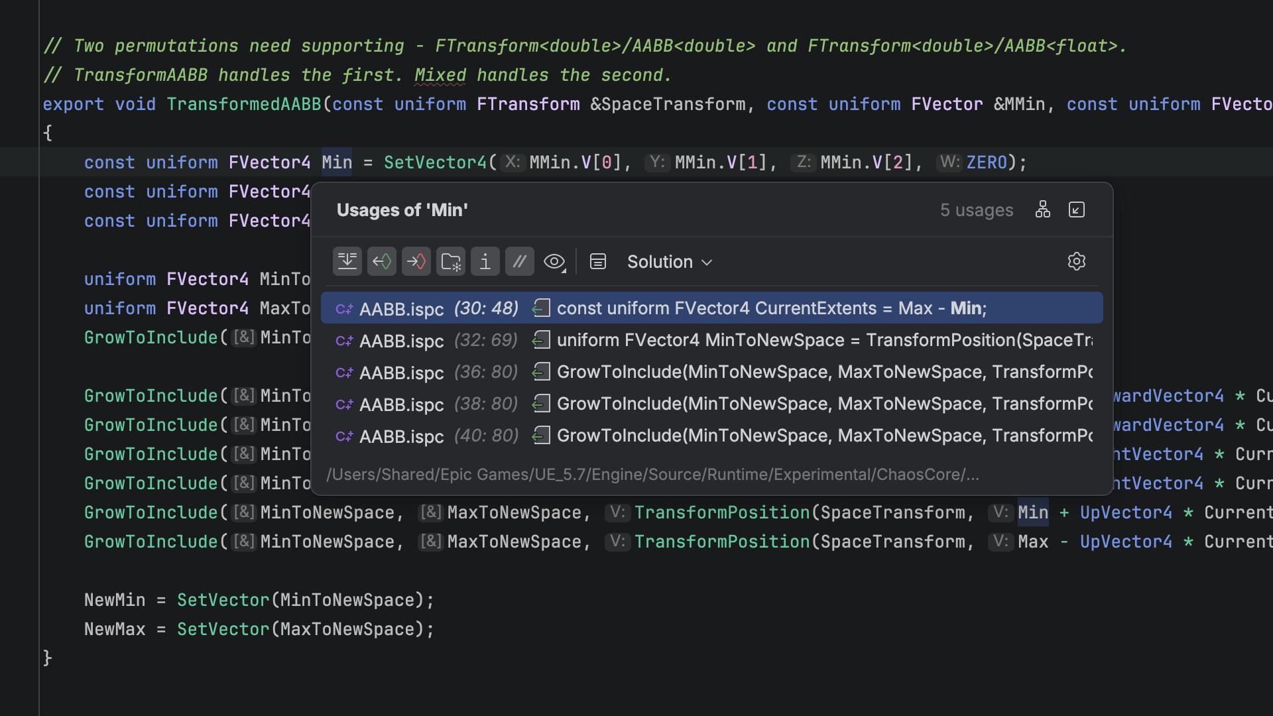Click the 'W:' parameter hint before ZERO
Viewport: 1273px width, 716px height.
point(950,162)
